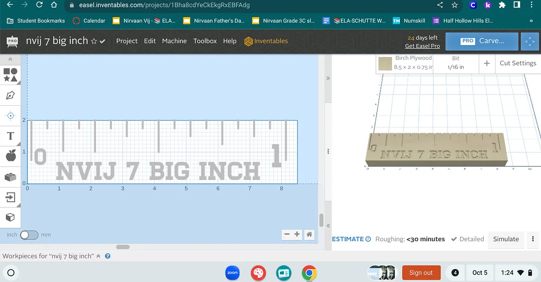Open the Machine menu
Screen dimensions: 541x282
pos(174,41)
